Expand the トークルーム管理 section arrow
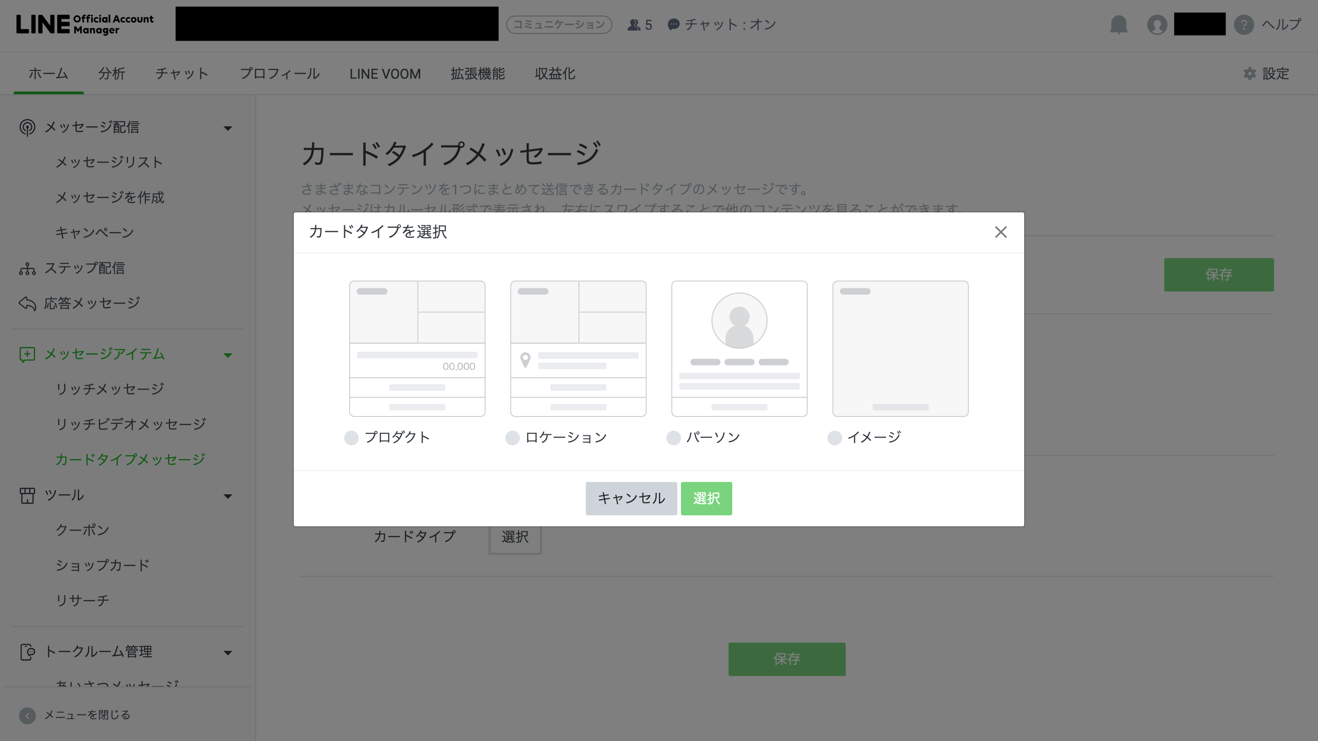The image size is (1318, 741). point(228,653)
